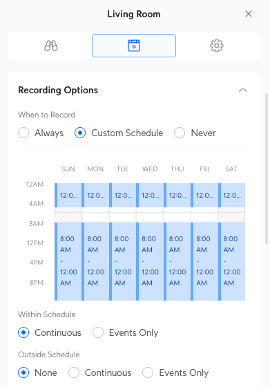Screen dimensions: 270x387
Task: Open the binoculars live view tab
Action: pos(51,46)
